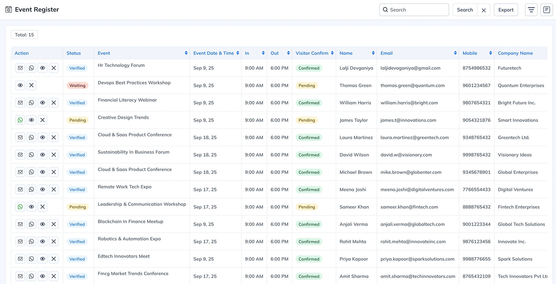Send email to Lalji Devganiya row
Image resolution: width=556 pixels, height=284 pixels.
(x=20, y=68)
